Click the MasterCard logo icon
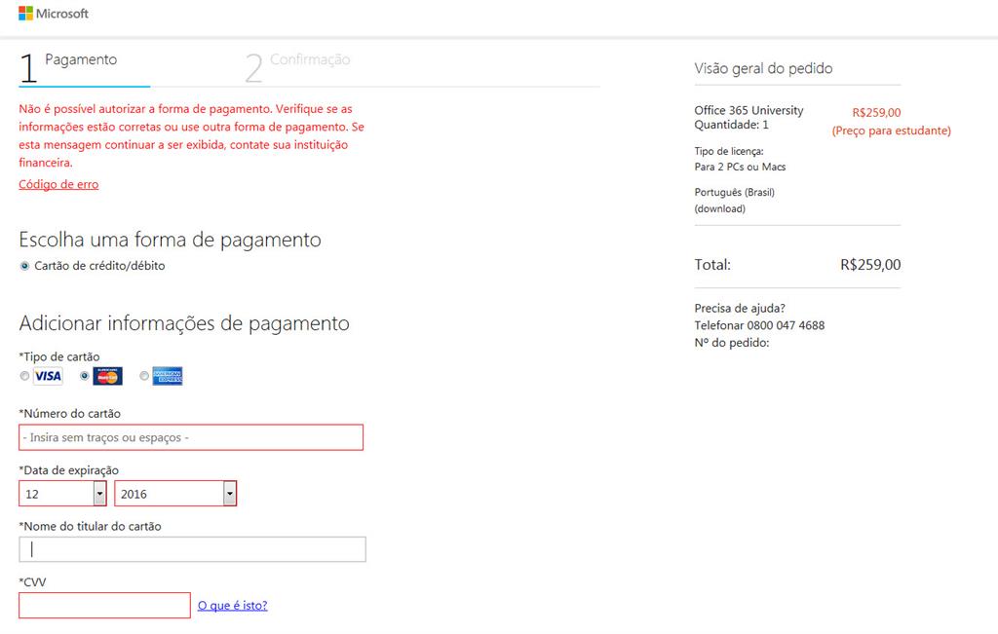 [x=107, y=376]
